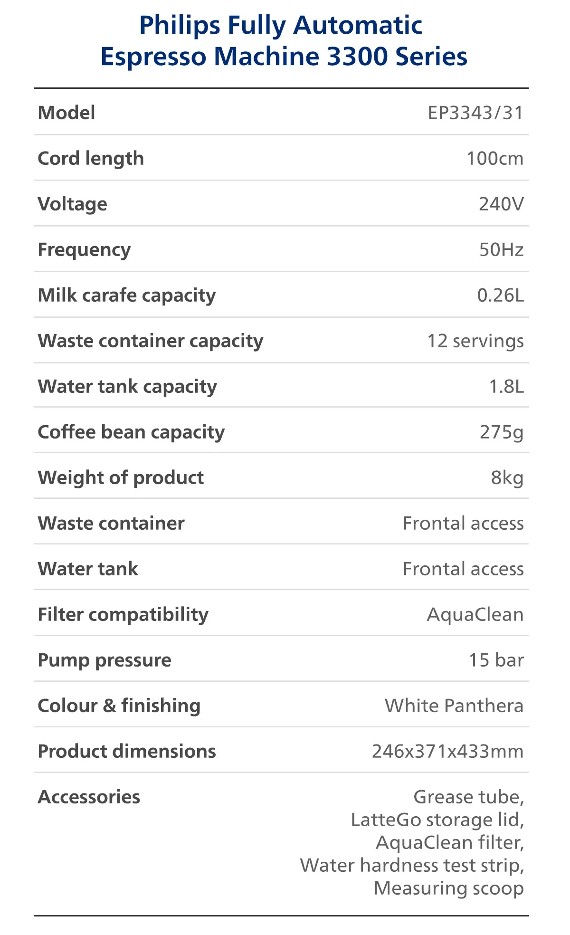Screen dimensions: 570x935
Task: Click the Water tank label
Action: 88,569
